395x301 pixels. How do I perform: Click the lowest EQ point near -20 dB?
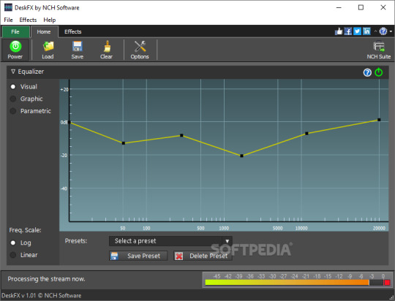pos(241,156)
